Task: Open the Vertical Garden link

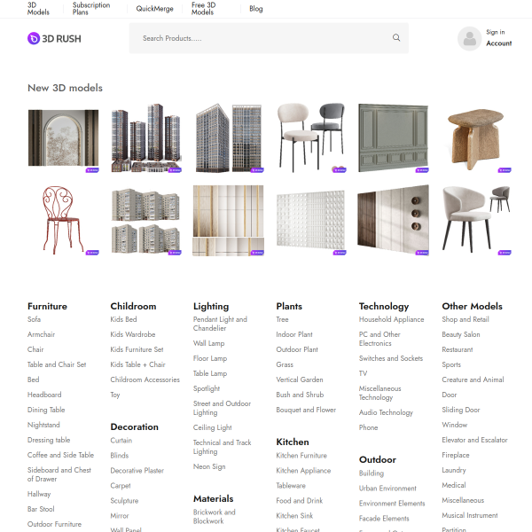Action: [300, 379]
